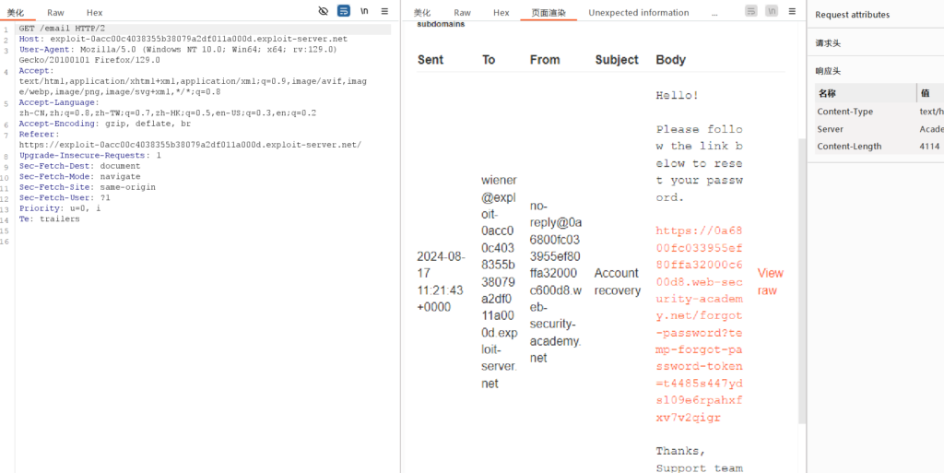
Task: Open the response panel hamburger menu
Action: point(791,11)
